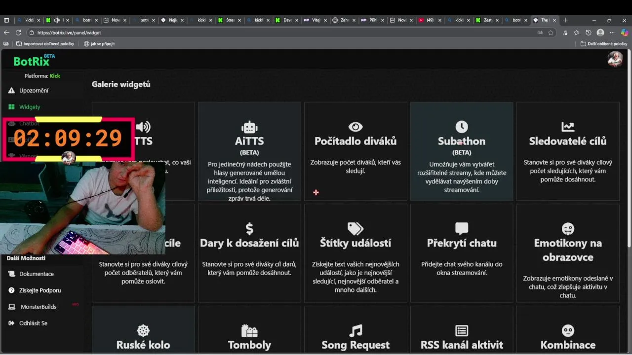The image size is (632, 355).
Task: Select the face icon for Kombinace widget
Action: [568, 330]
